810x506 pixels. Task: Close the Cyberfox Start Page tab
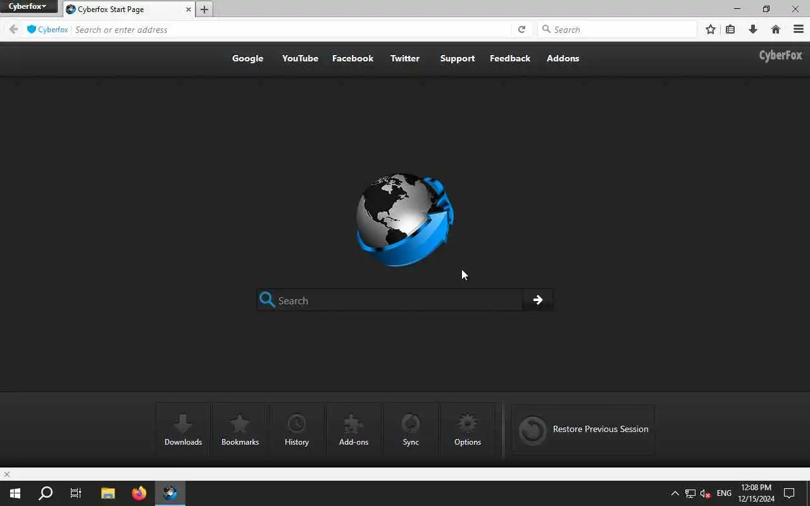[x=188, y=9]
